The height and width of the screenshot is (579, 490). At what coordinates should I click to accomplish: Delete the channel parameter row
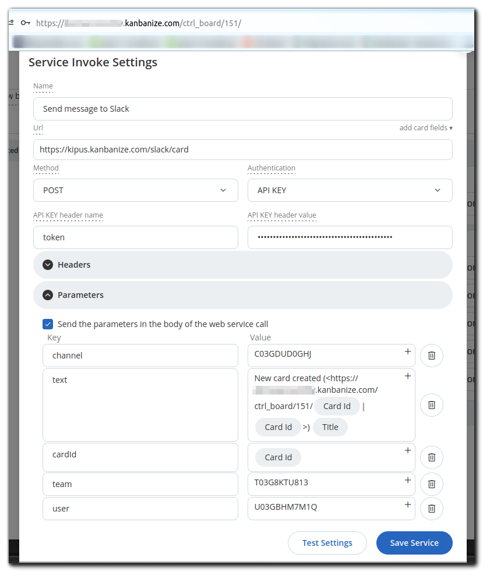pos(432,356)
